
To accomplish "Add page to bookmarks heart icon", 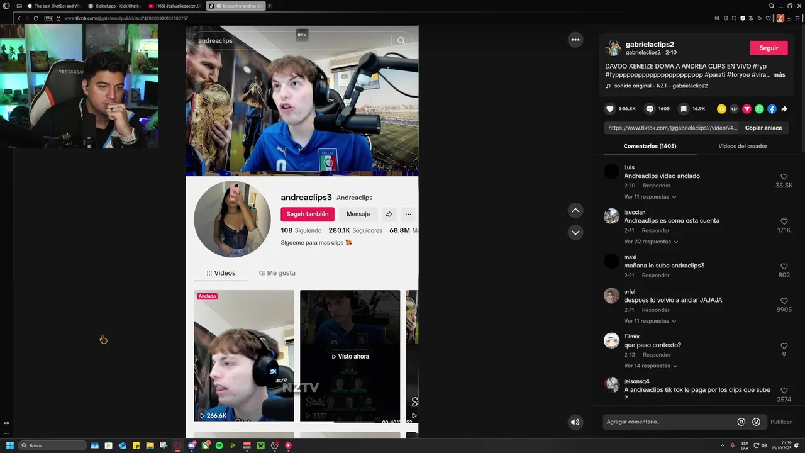I will 768,18.
